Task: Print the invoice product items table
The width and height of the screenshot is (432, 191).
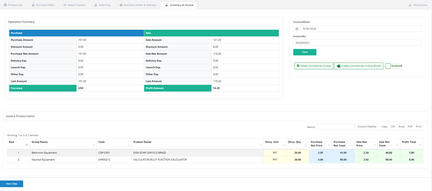Action: 419,127
